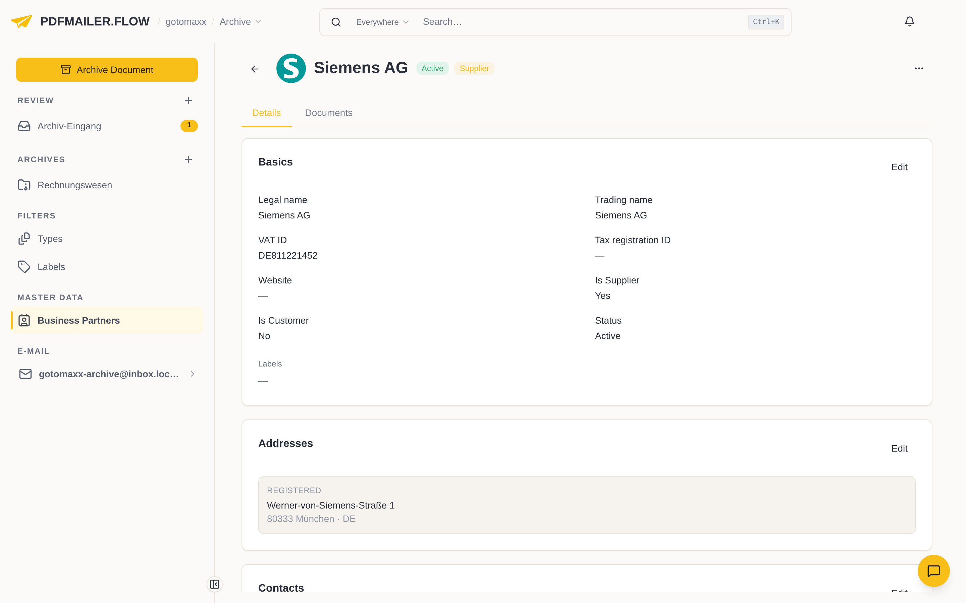Open Archiv-Eingang inbox
966x603 pixels.
click(x=107, y=126)
